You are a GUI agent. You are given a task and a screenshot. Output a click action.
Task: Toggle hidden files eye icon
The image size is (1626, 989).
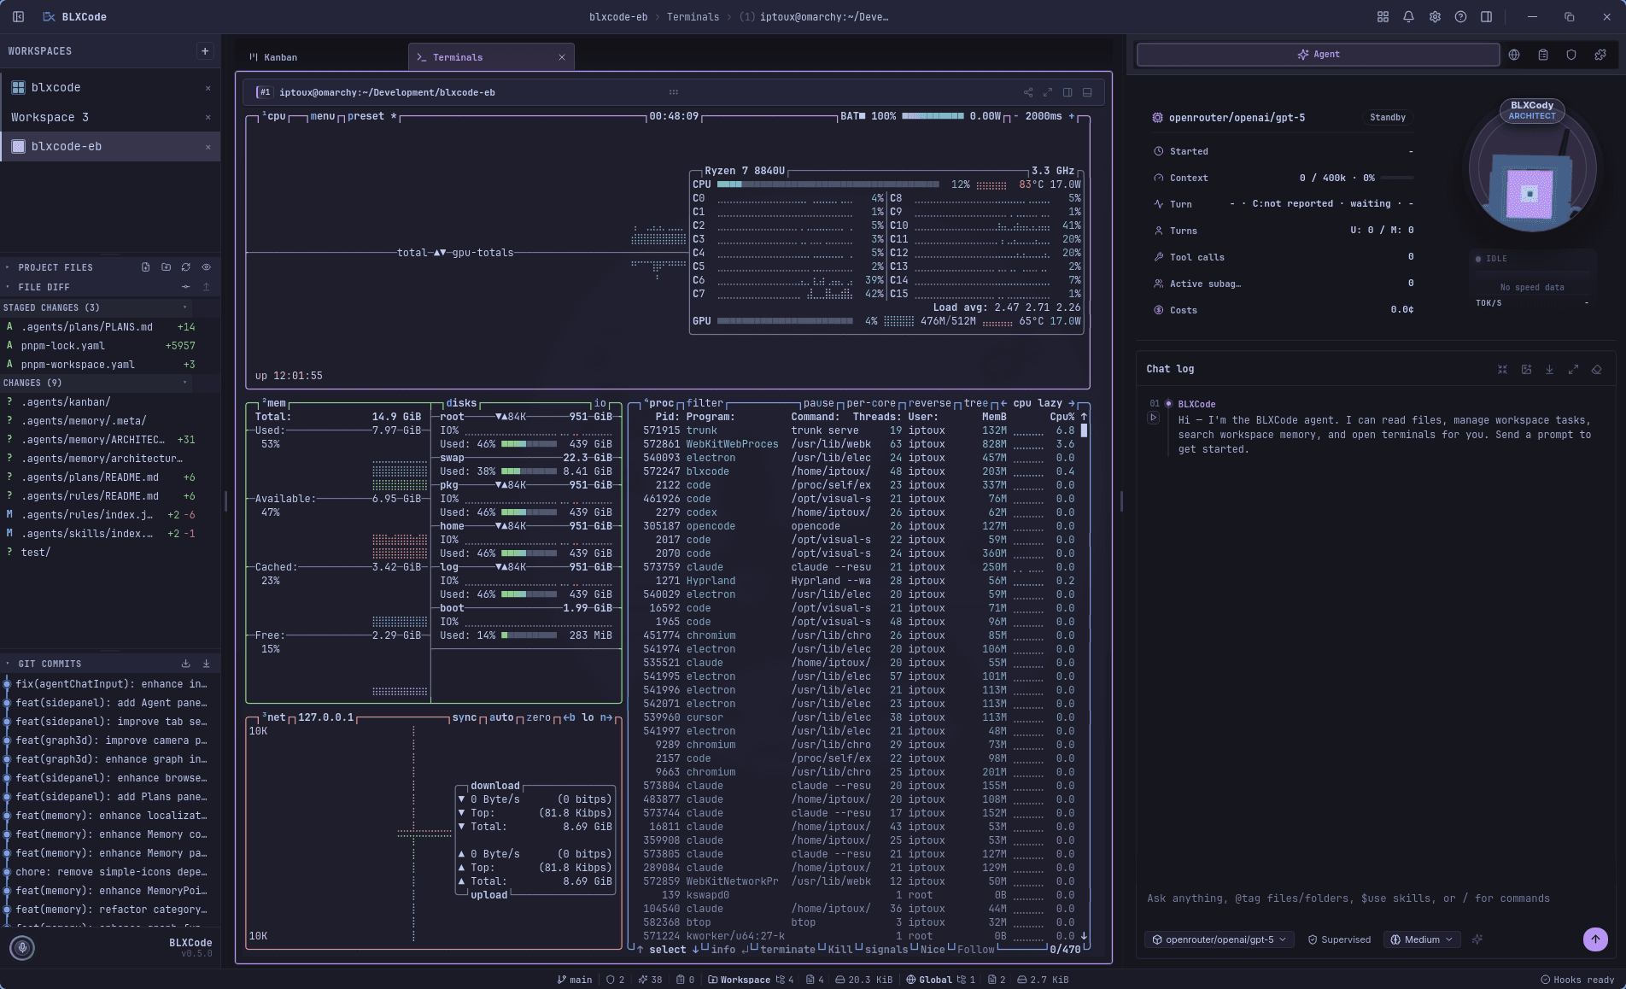pos(206,267)
